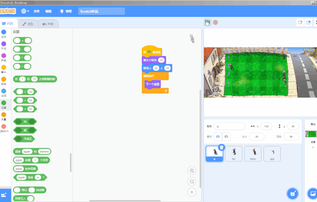
Task: Switch to large stage layout
Action: tap(309, 22)
